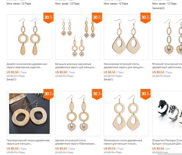Follow Japnese этнический стиль деревянные серьги link
Viewport: 182px width, 155px height.
point(75,142)
